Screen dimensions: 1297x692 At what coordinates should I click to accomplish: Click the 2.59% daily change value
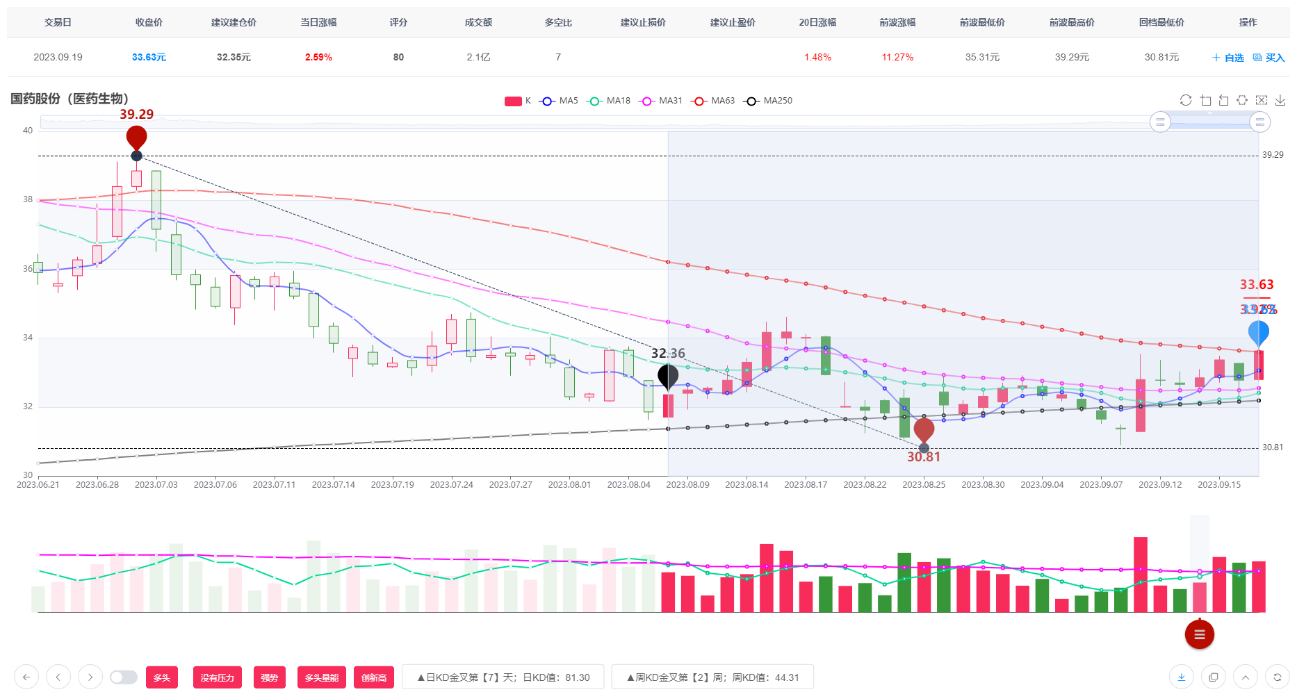click(x=318, y=57)
